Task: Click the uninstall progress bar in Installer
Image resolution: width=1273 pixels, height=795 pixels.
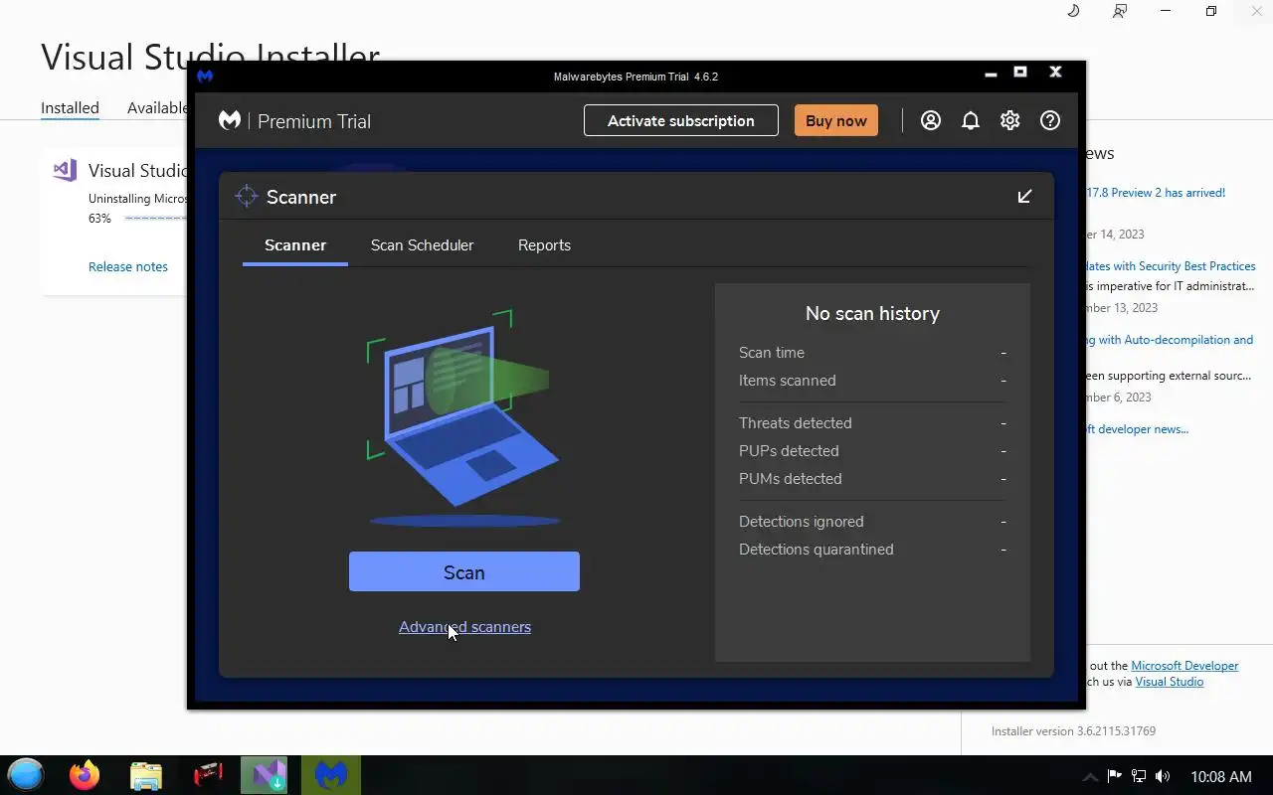Action: click(155, 218)
